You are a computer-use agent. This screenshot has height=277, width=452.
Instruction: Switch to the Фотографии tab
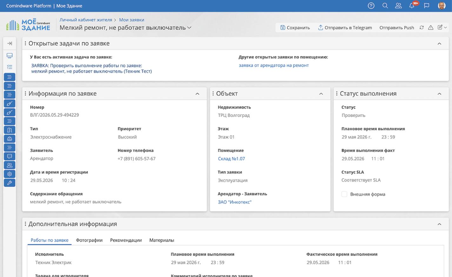[89, 240]
